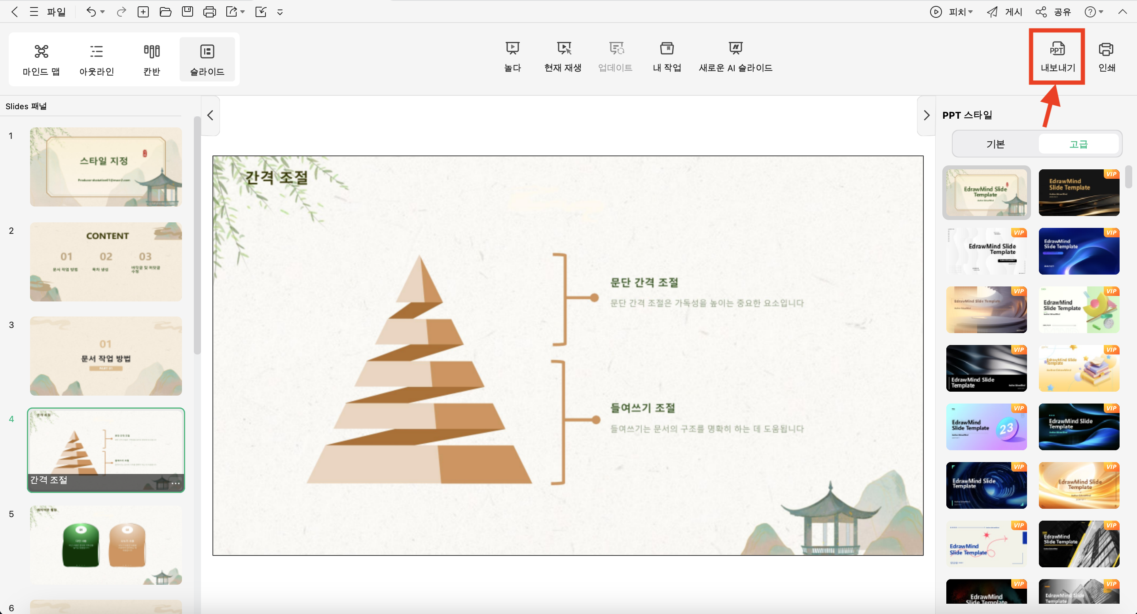Click the 공유 share button

pos(1054,12)
